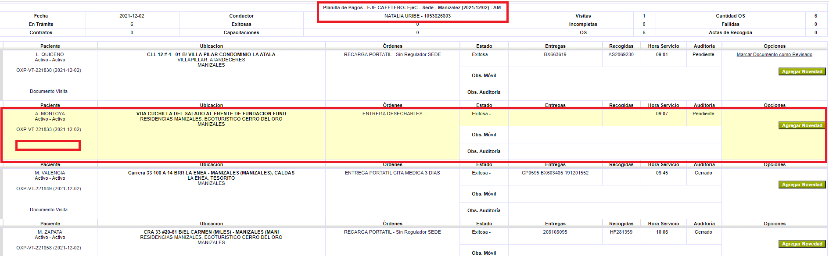Image resolution: width=829 pixels, height=256 pixels.
Task: Click RECARGA PORTATIL order in L. Quiceno row
Action: click(392, 54)
